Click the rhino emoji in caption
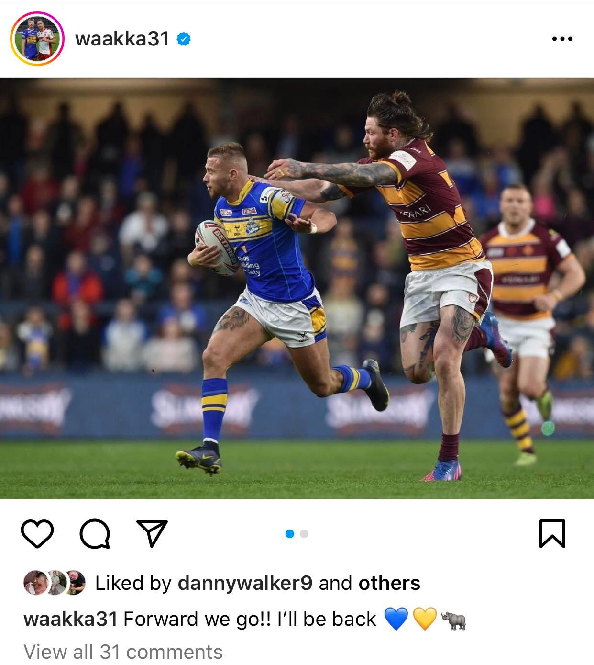This screenshot has width=594, height=665. (x=453, y=620)
